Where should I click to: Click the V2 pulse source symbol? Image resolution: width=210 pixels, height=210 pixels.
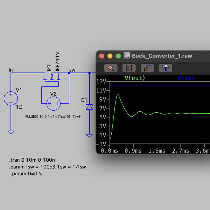pyautogui.click(x=54, y=104)
